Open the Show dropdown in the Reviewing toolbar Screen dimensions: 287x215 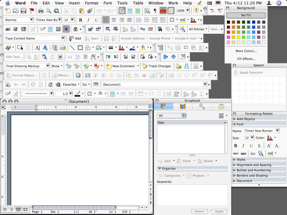pos(57,66)
